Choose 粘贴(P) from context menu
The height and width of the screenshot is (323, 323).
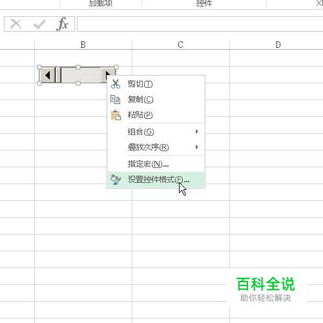click(x=156, y=115)
